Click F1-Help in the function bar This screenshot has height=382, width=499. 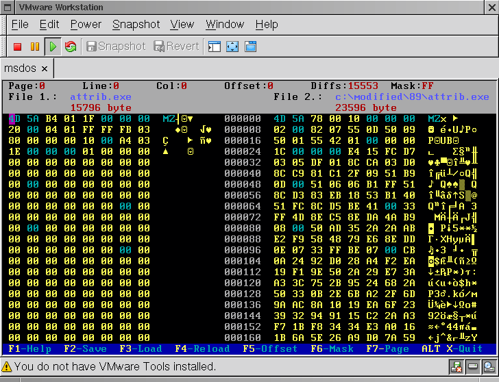coord(29,348)
